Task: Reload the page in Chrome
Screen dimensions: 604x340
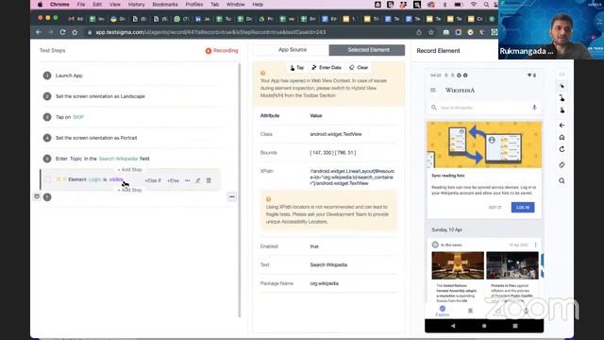Action: click(x=62, y=32)
